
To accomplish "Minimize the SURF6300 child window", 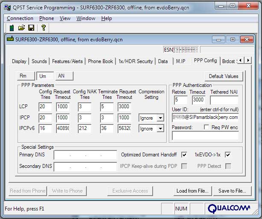I will (x=218, y=40).
